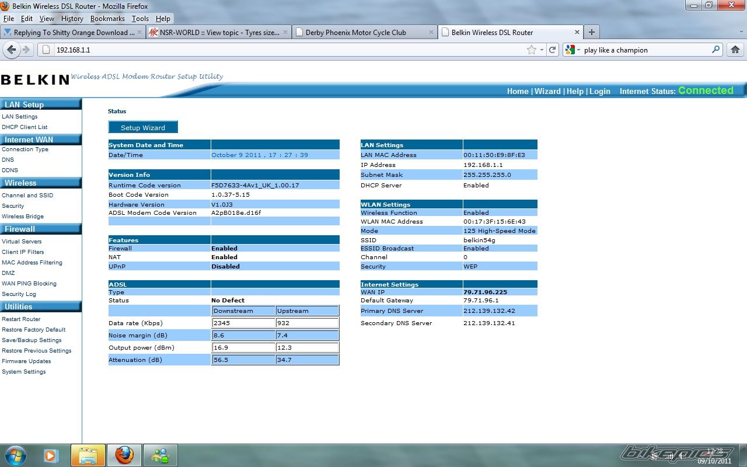Open a new tab with plus button
This screenshot has width=747, height=467.
591,32
